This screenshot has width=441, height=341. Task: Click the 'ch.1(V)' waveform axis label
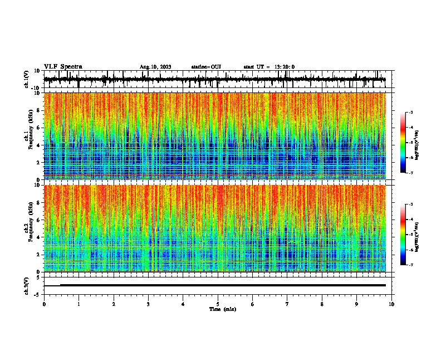click(x=27, y=79)
